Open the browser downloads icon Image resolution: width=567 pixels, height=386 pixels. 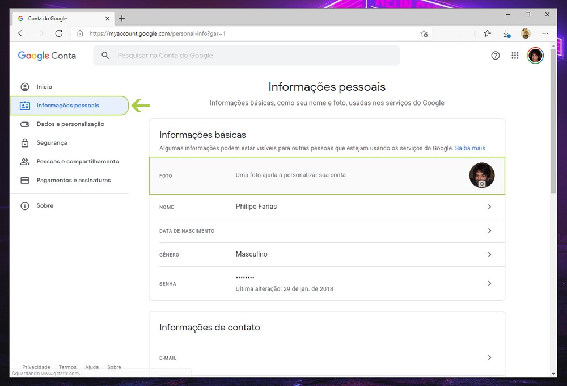click(506, 33)
